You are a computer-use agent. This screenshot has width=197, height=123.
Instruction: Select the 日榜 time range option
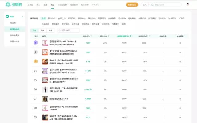pos(34,30)
